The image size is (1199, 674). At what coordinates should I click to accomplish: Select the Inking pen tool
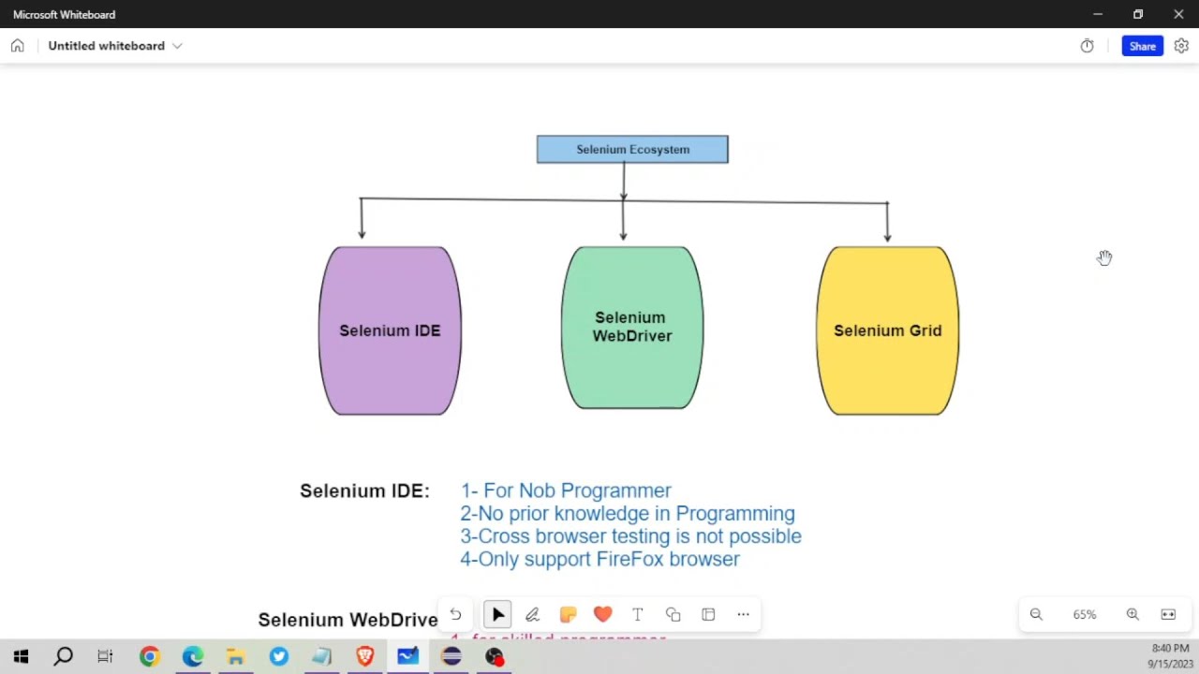click(532, 615)
